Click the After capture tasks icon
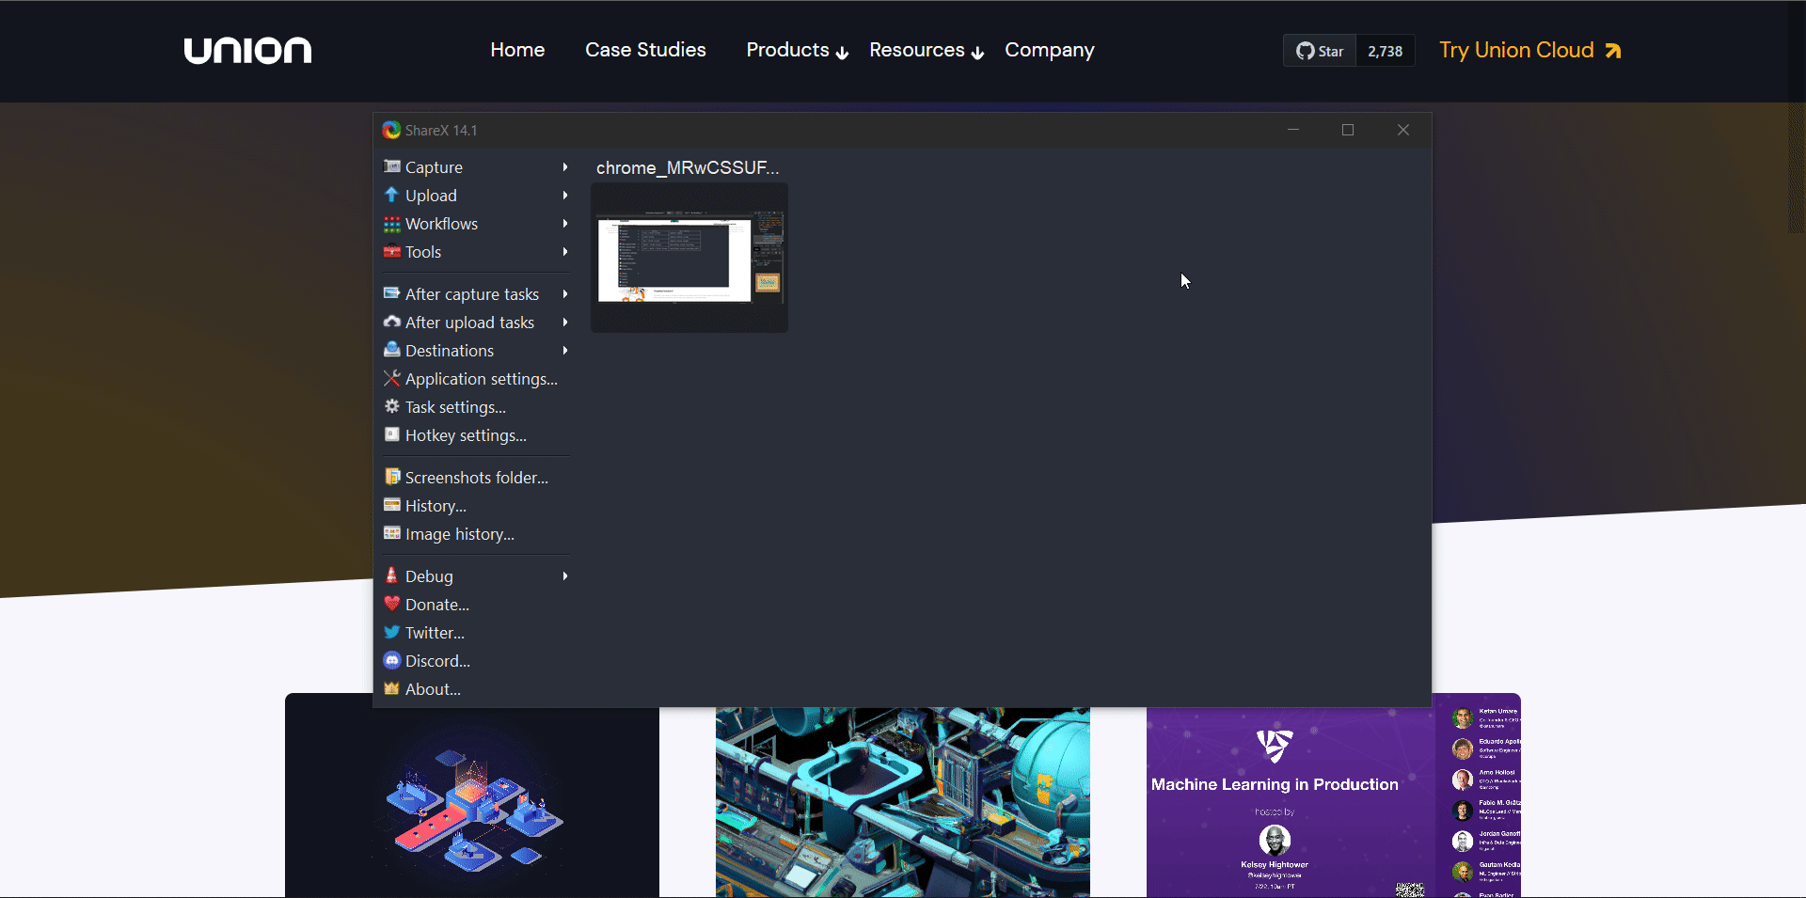The width and height of the screenshot is (1806, 898). coord(392,293)
